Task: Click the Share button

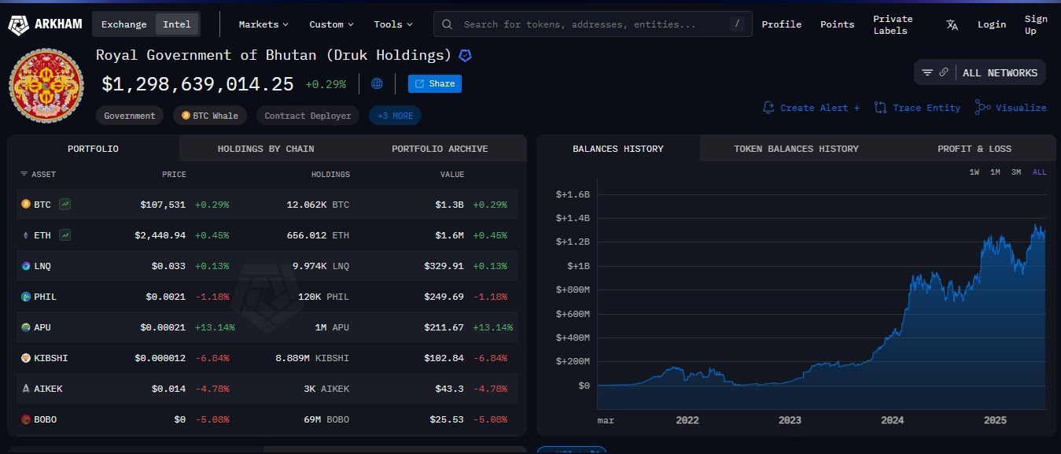Action: 435,83
